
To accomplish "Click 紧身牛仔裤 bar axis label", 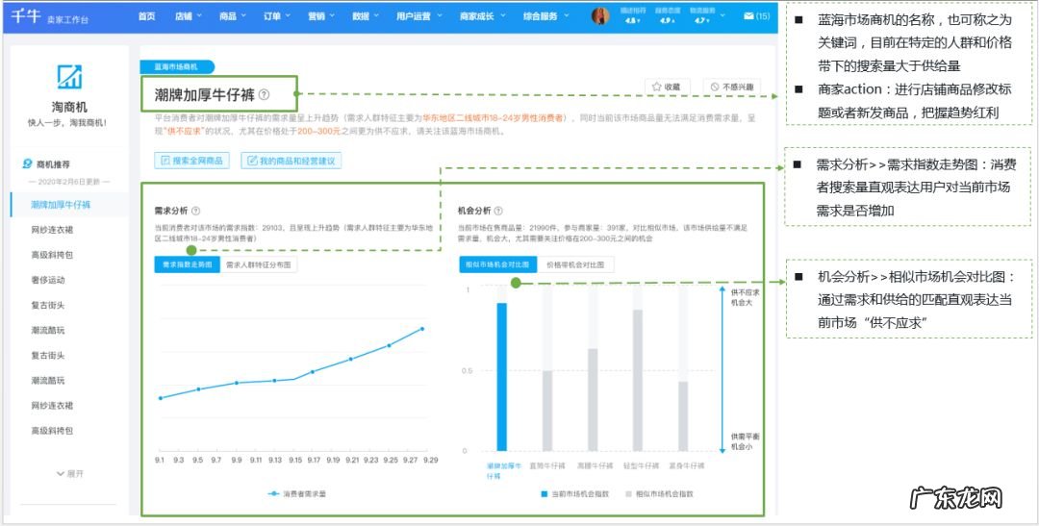I will pos(687,465).
